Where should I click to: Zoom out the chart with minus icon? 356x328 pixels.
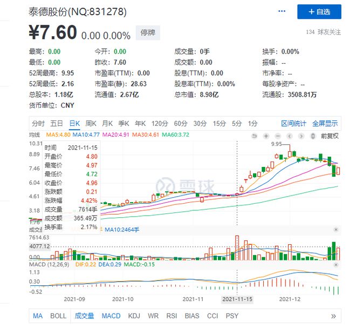pyautogui.click(x=278, y=136)
